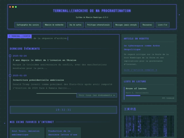184x138 pixels.
Task: Select timeline marker for 2025-01-20
Action: click(x=10, y=75)
